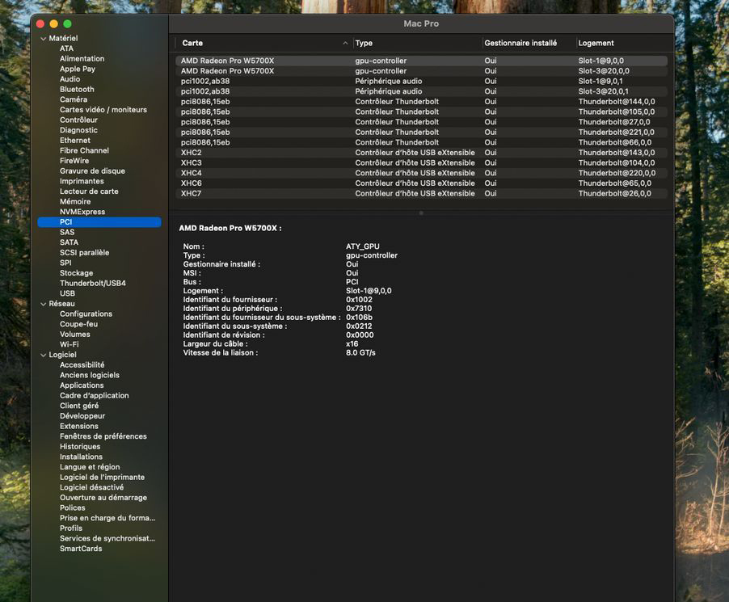Open SmartCards section
The height and width of the screenshot is (602, 729).
pyautogui.click(x=81, y=549)
